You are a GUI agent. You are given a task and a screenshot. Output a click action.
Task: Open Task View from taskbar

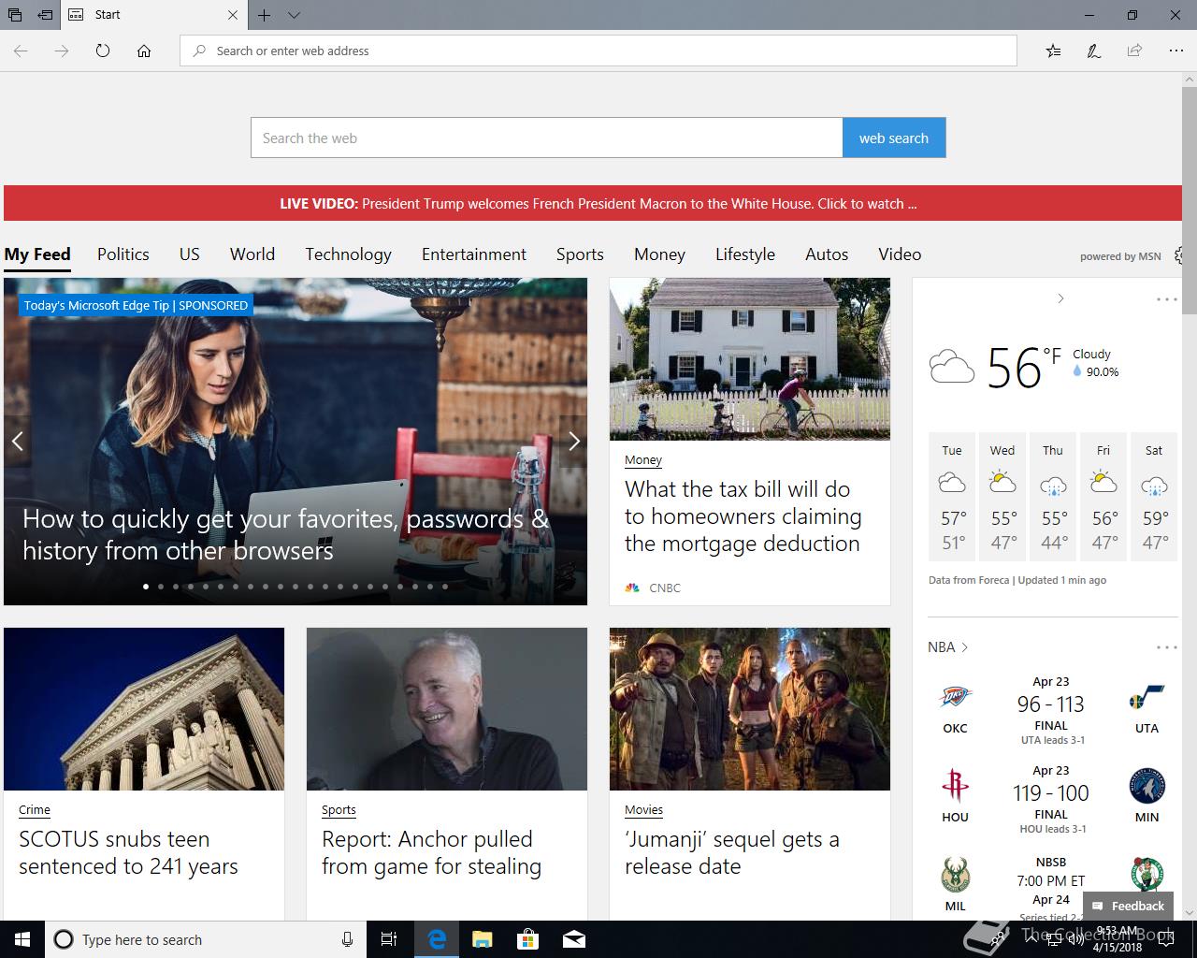pos(389,939)
